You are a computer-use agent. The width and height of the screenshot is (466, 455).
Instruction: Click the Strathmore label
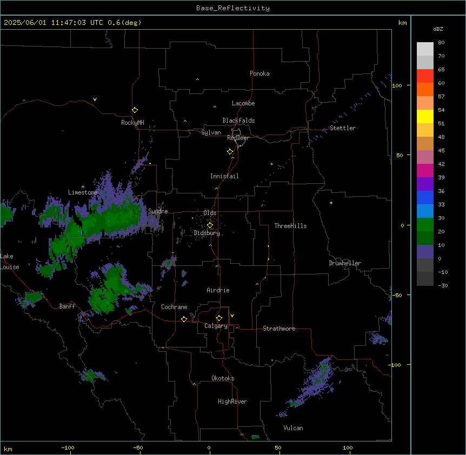279,329
